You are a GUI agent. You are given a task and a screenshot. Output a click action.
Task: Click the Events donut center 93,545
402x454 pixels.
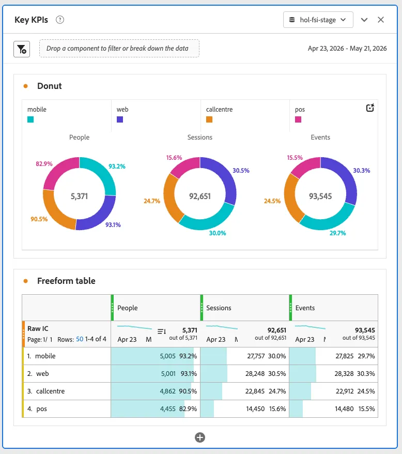tap(320, 196)
